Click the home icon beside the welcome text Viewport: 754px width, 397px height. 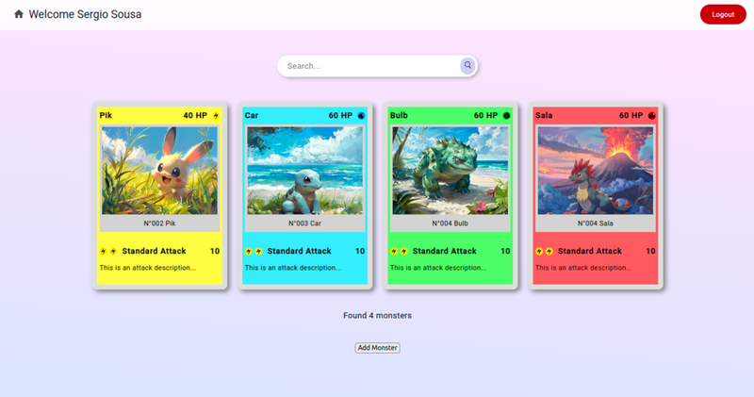(19, 14)
